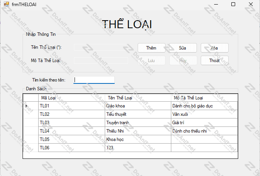Click the frmTHELOAI form icon in title bar
260x176 pixels.
point(6,4)
